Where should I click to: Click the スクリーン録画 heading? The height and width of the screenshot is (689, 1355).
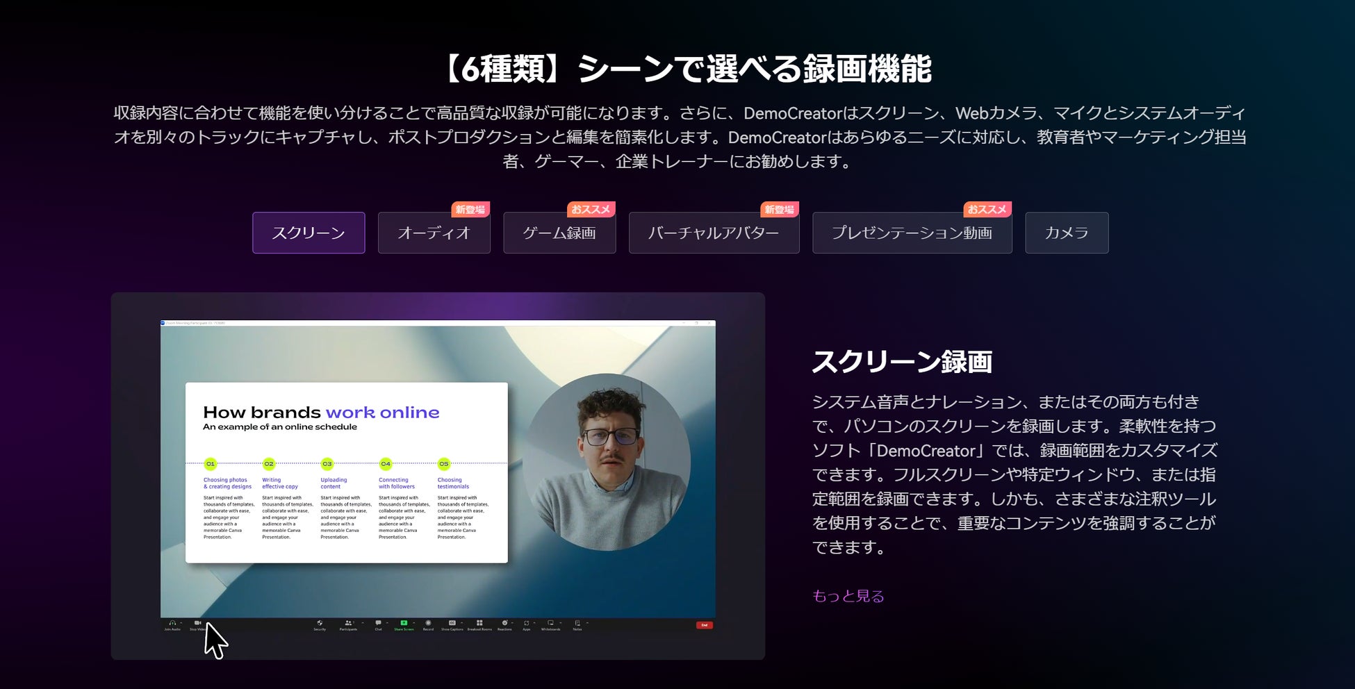(902, 362)
